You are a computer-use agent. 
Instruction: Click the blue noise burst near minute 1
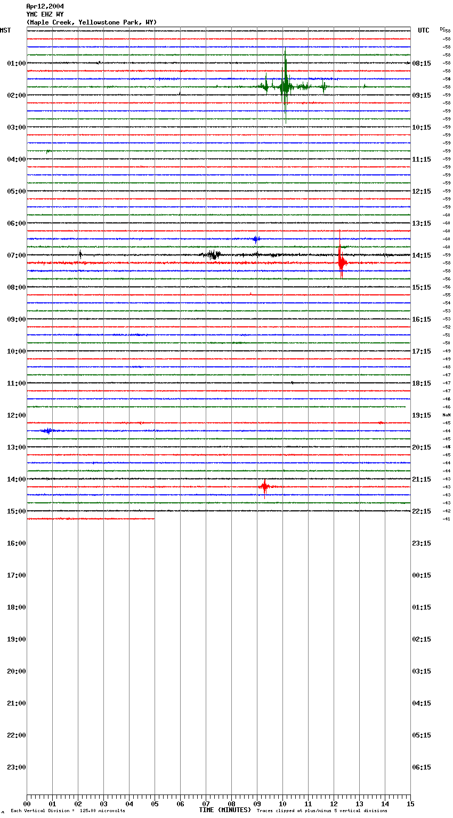click(x=47, y=430)
